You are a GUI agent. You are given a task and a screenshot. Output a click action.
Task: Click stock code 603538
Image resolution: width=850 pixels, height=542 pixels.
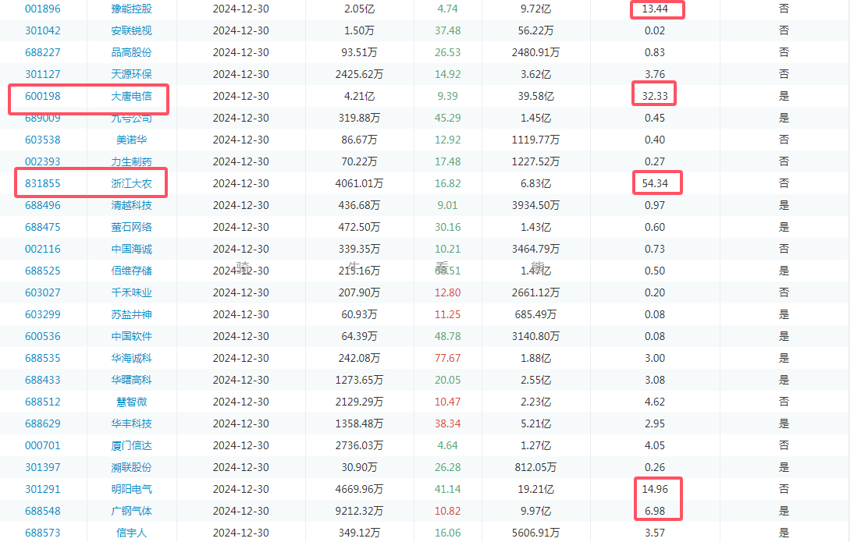click(42, 140)
